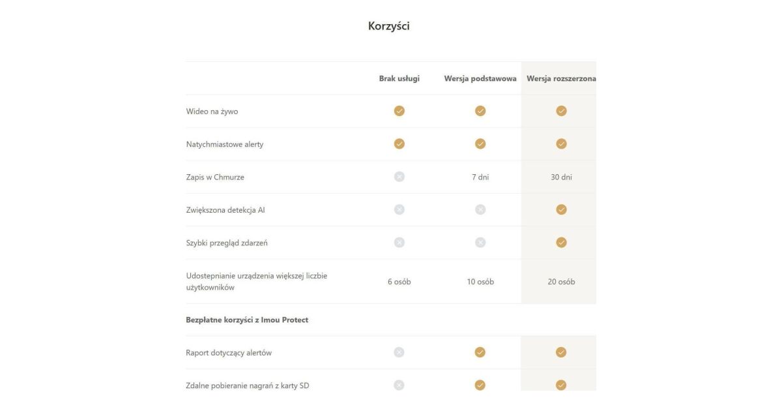782x411 pixels.
Task: Click the Bezpłatne korzyści z Imou Protect heading
Action: click(247, 320)
